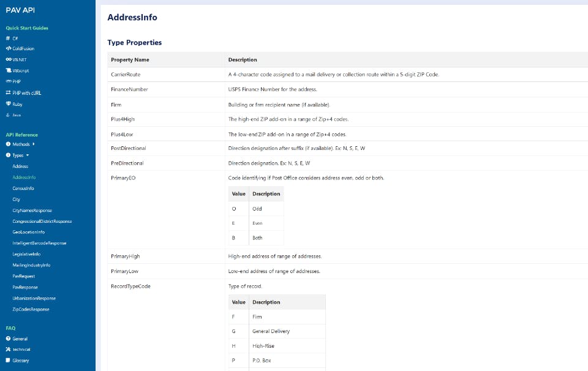
Task: Click the Java quick start icon
Action: (x=8, y=114)
